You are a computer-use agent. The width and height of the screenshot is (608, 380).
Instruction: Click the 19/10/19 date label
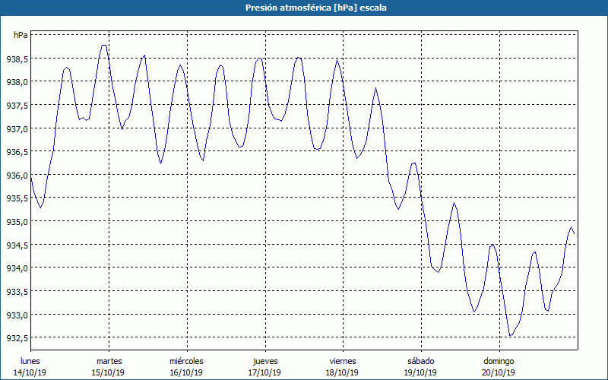[x=420, y=372]
